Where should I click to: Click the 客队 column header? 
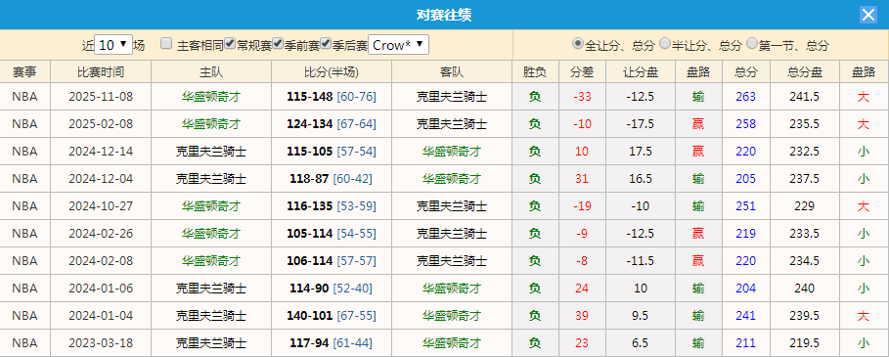point(451,72)
